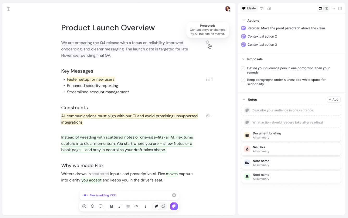Open the panel's three-dot menu
Viewport: 348px width, 218px height.
[333, 8]
